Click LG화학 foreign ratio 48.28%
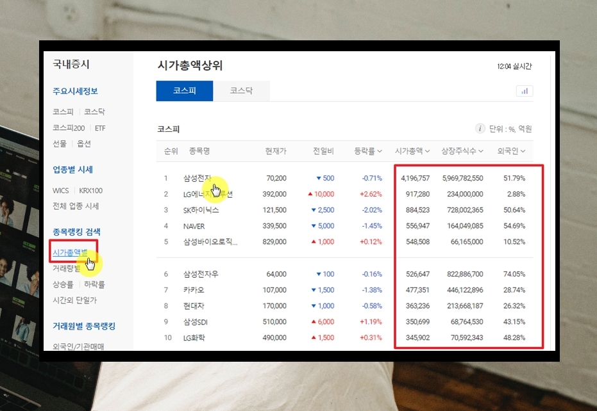 (514, 337)
